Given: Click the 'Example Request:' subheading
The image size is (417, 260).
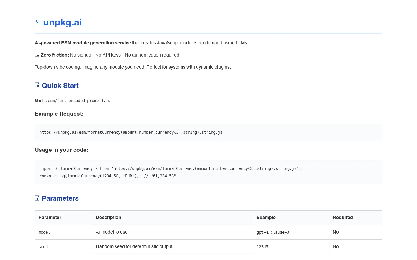Looking at the screenshot, I should coord(59,114).
